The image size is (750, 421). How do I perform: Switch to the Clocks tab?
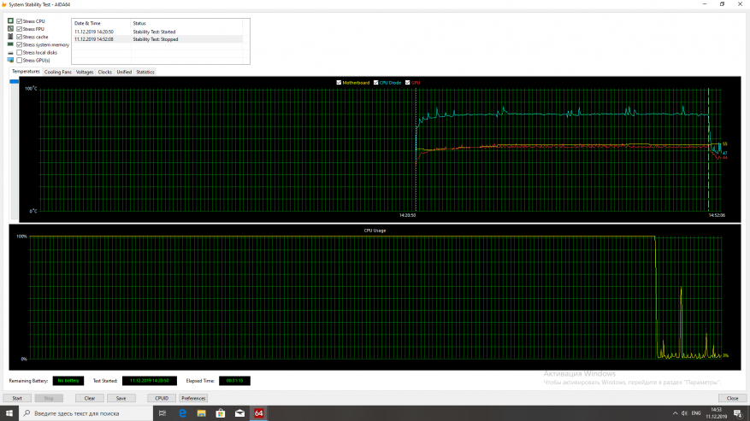click(104, 72)
